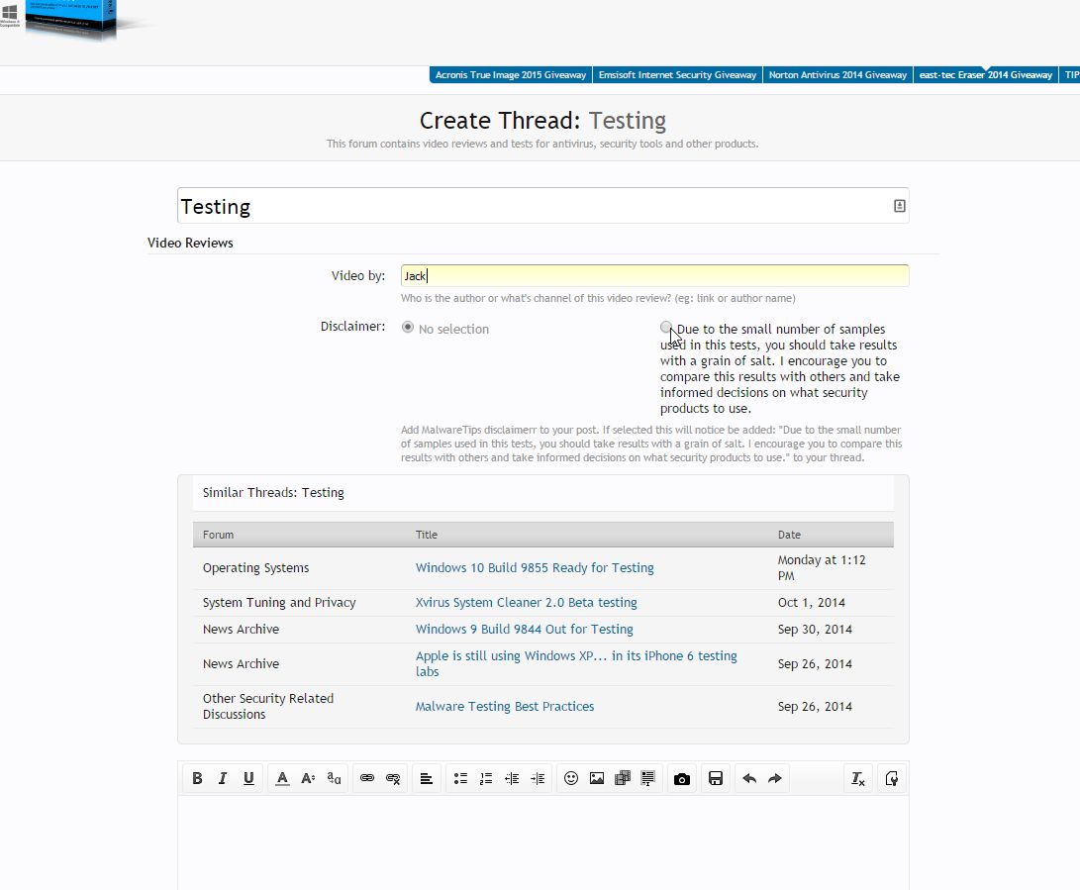Image resolution: width=1080 pixels, height=890 pixels.
Task: Undo the last edit
Action: (x=749, y=778)
